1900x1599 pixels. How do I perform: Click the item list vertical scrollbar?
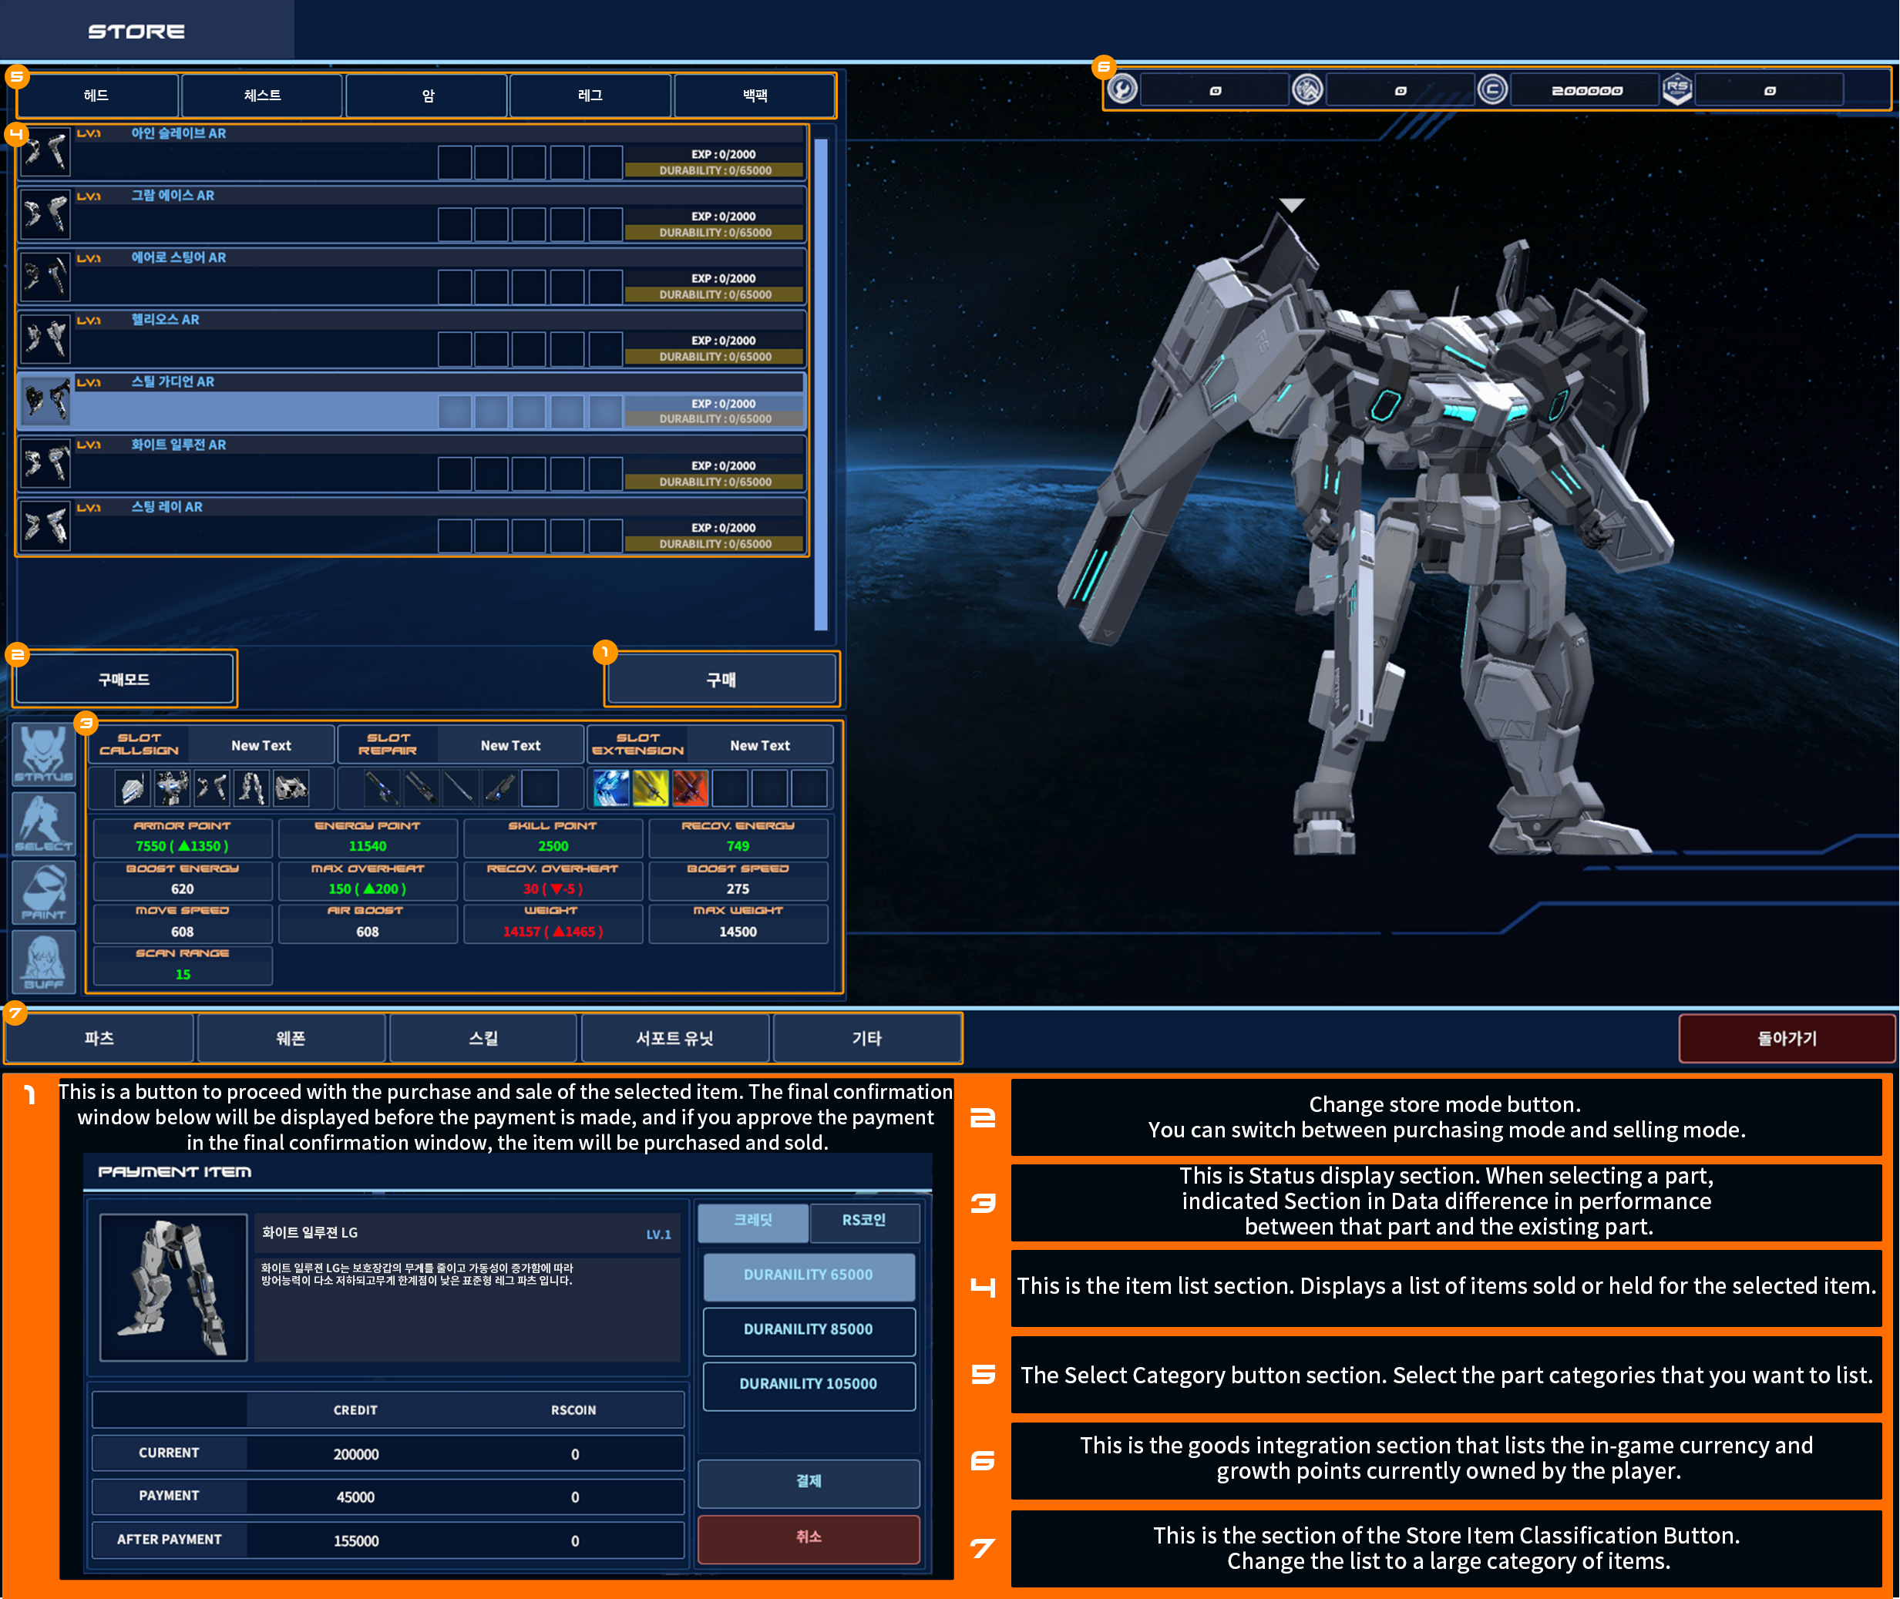point(822,384)
